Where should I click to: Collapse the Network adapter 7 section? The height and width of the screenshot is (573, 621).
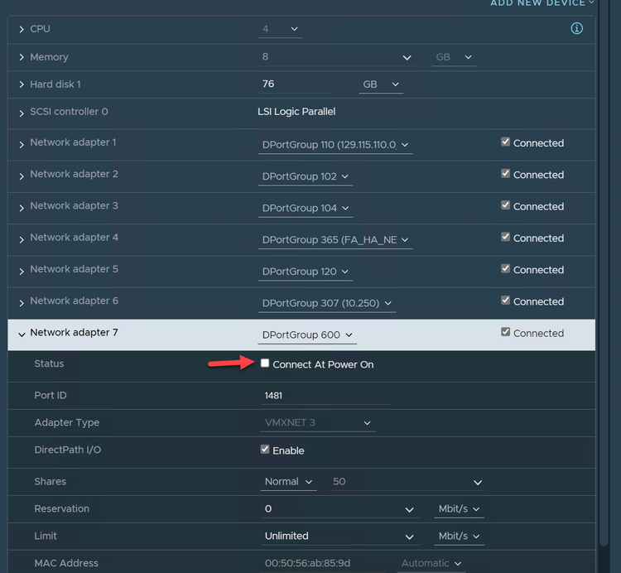(x=22, y=334)
